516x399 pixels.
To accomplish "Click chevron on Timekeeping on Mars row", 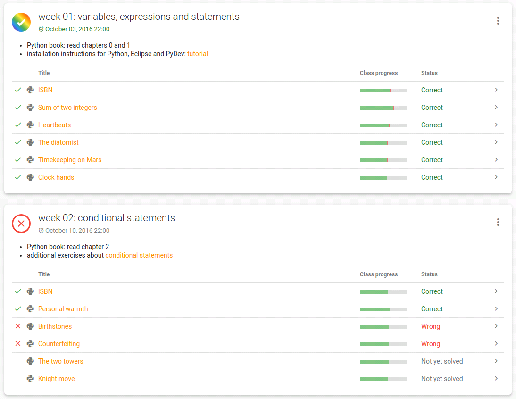I will pyautogui.click(x=496, y=159).
